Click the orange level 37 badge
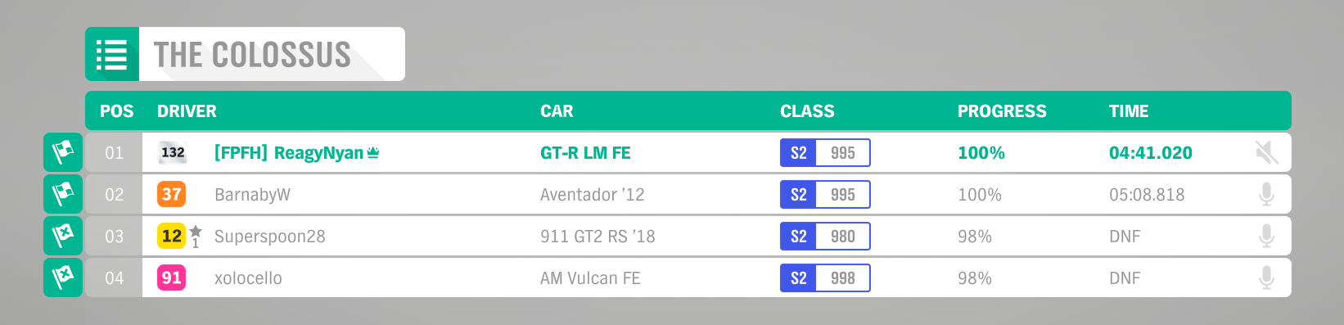The width and height of the screenshot is (1344, 325). tap(172, 194)
